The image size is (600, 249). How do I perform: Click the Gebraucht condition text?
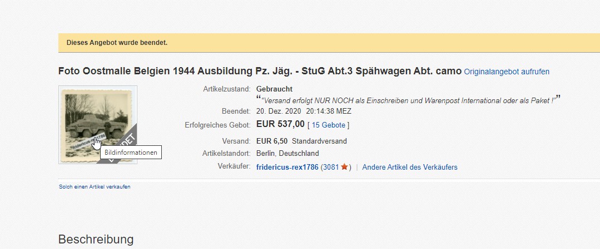[x=274, y=89]
